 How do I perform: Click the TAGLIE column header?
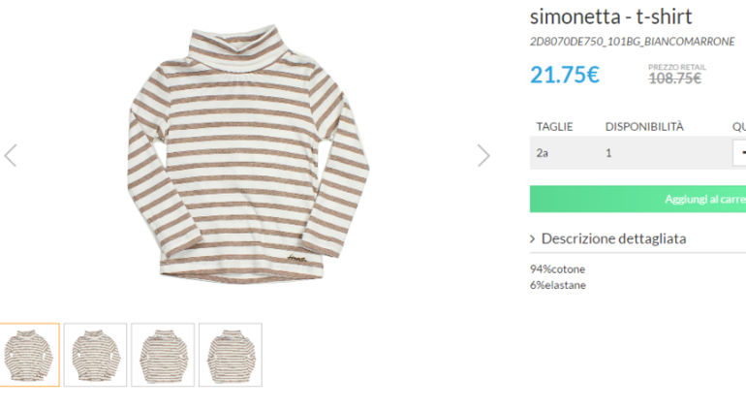(x=555, y=126)
